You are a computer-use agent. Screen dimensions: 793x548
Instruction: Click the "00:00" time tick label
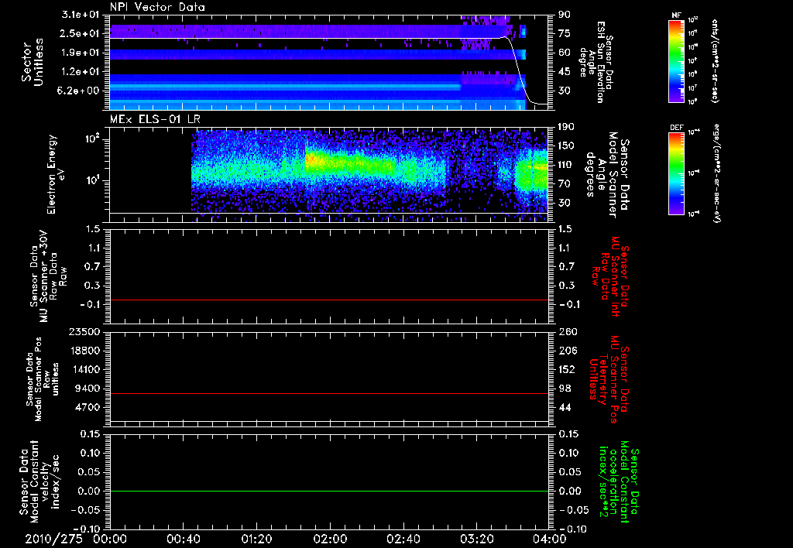coord(110,539)
